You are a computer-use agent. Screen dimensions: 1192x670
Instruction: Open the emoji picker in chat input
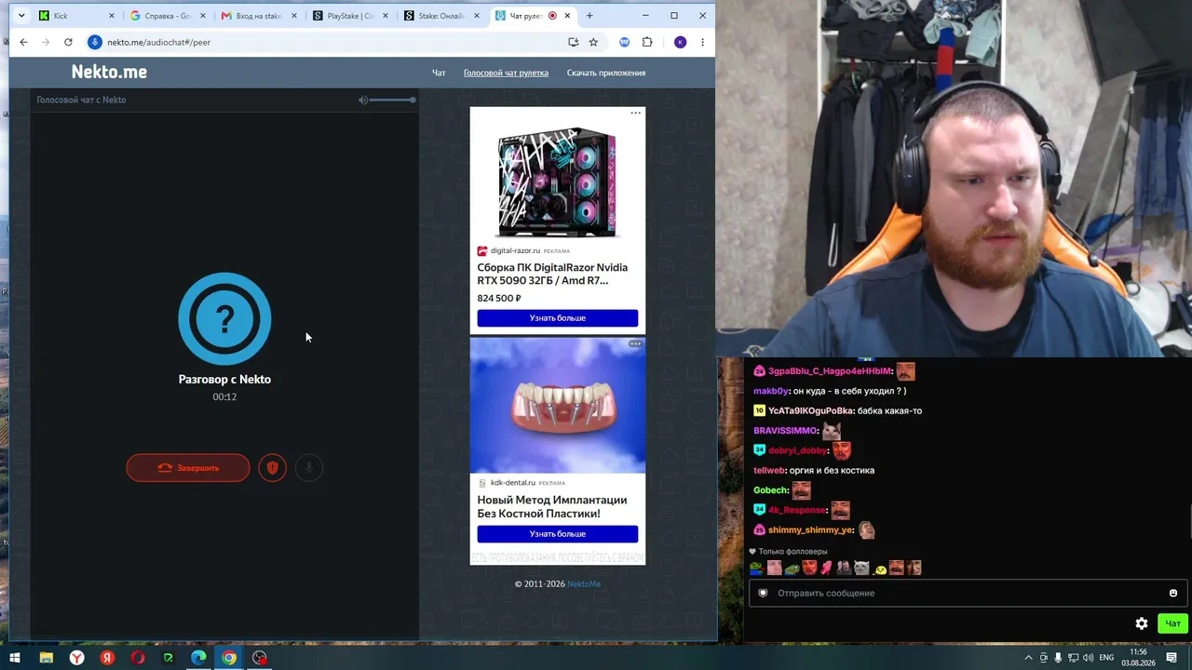pyautogui.click(x=1173, y=593)
